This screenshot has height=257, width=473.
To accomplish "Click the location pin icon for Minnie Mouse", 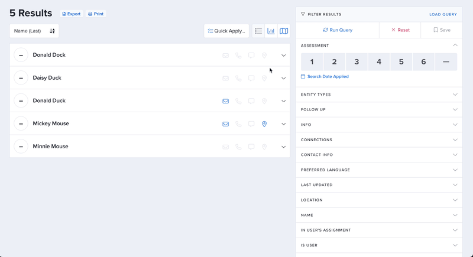I will (264, 147).
